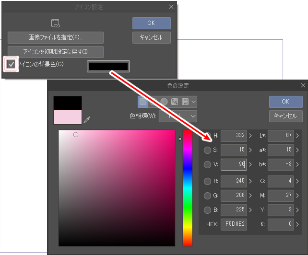Click the B input field showing 225
Screen dimensions: 308x255
click(x=234, y=210)
